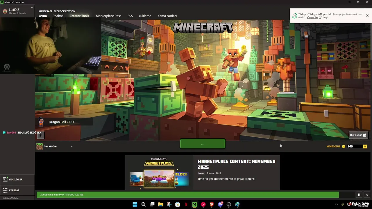Open Ayarlar settings in the sidebar

click(x=17, y=190)
